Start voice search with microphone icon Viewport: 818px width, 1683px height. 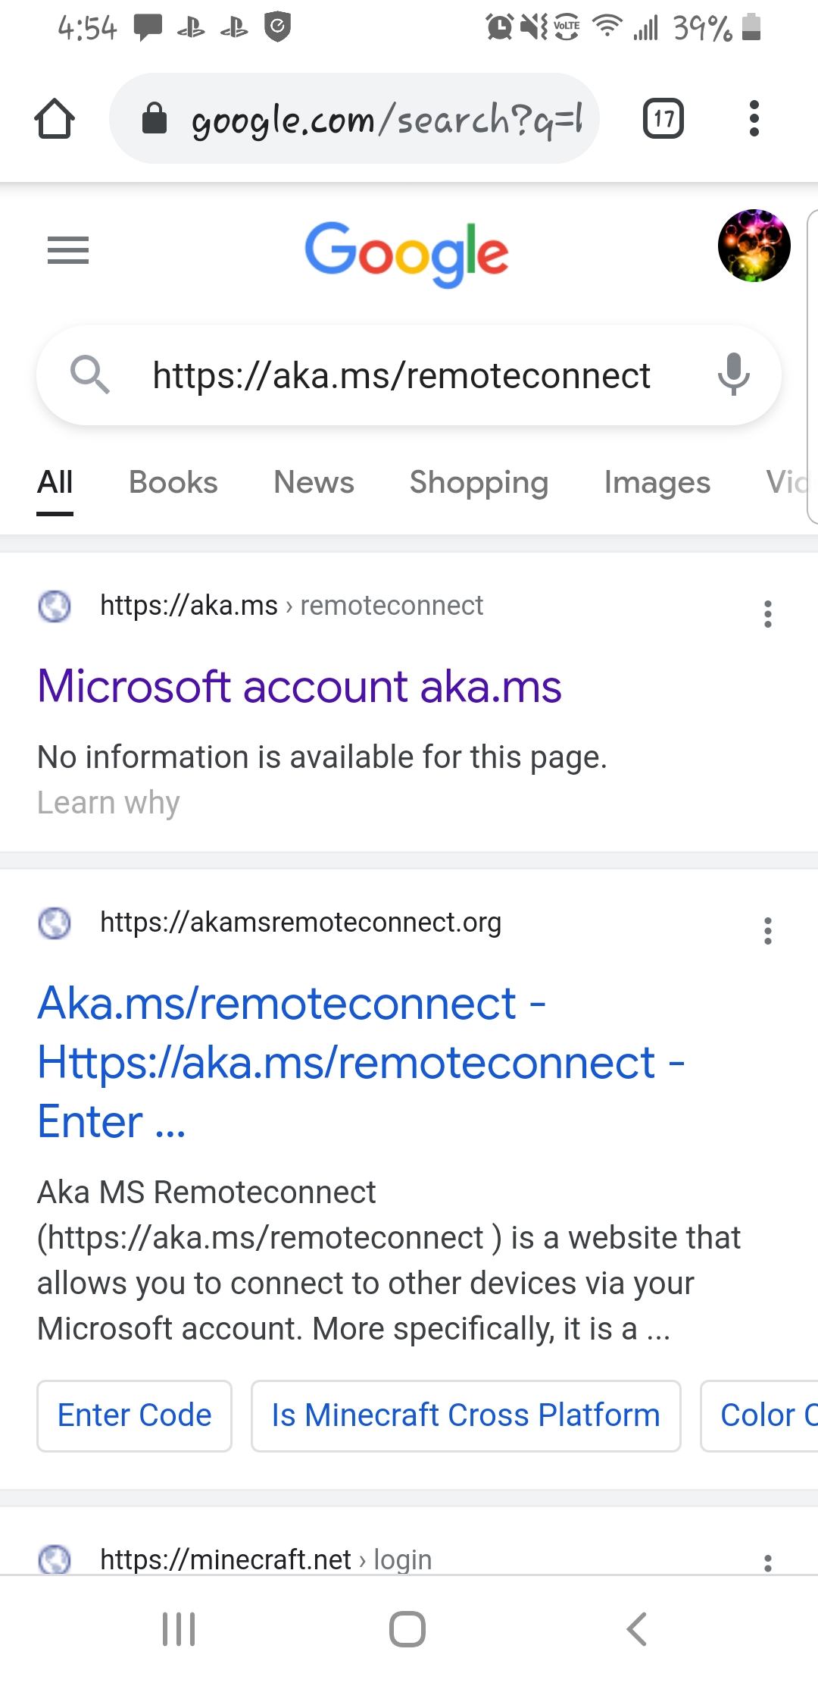(x=732, y=375)
